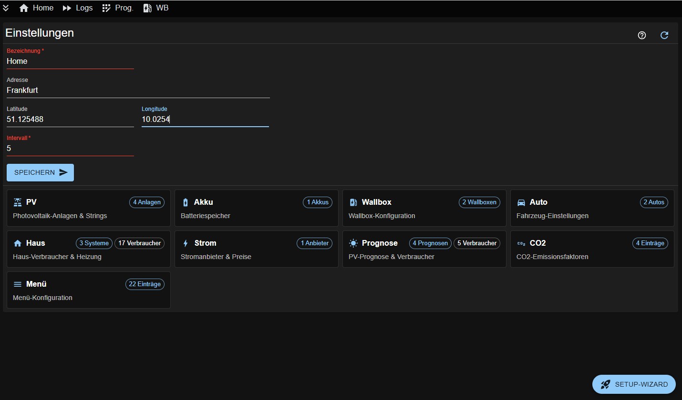Click the CO2 emissions icon
Image resolution: width=682 pixels, height=400 pixels.
(x=521, y=243)
